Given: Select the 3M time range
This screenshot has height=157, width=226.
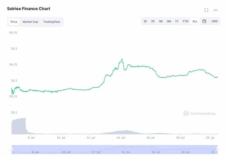Looking at the screenshot, I should pos(169,21).
